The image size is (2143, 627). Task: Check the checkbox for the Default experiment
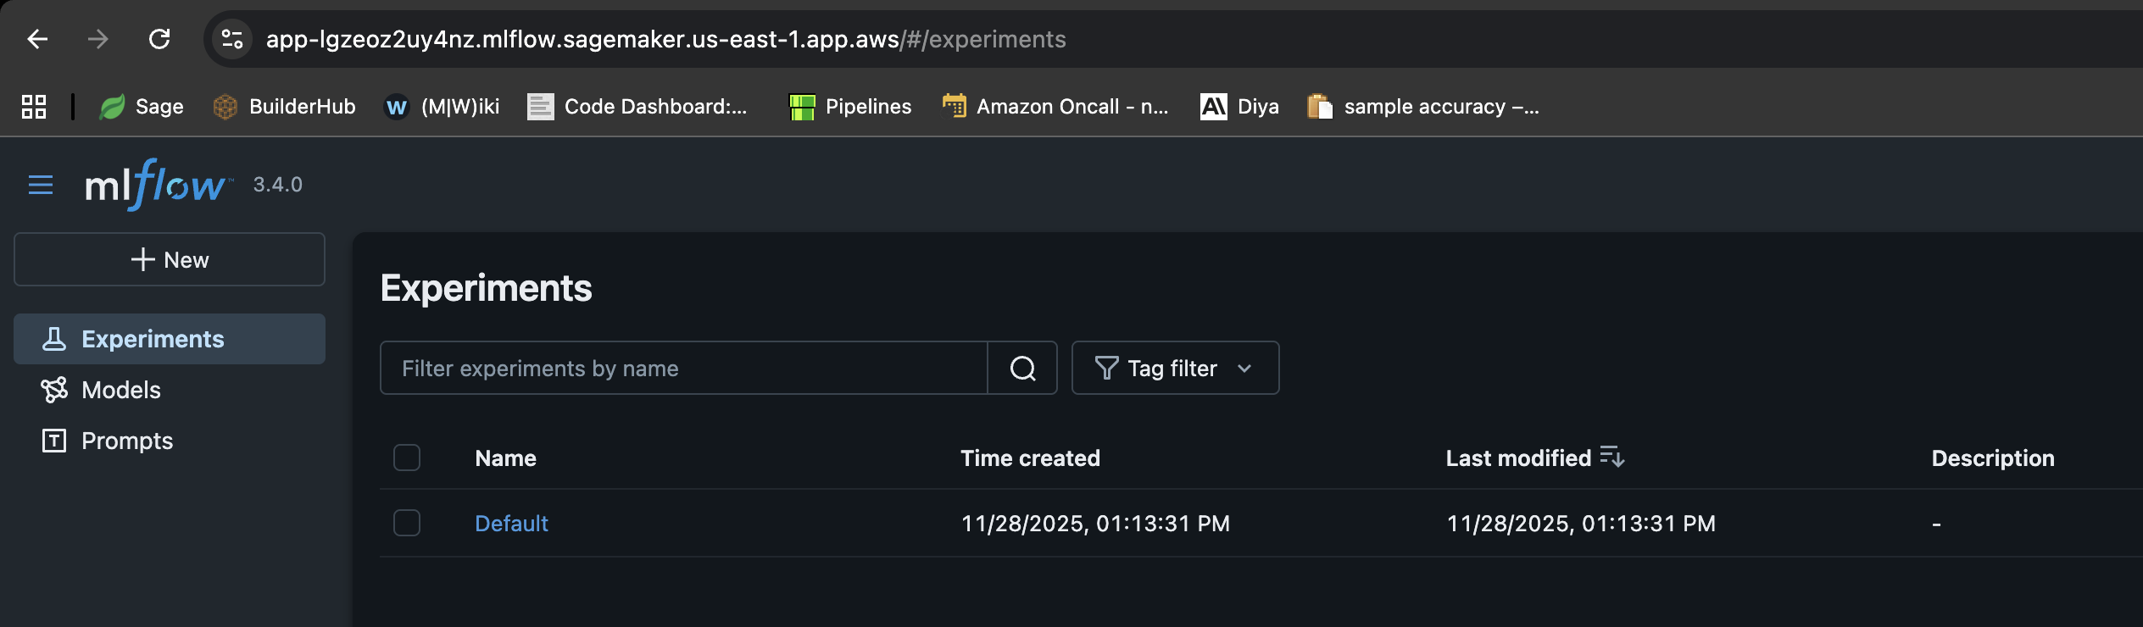click(x=407, y=523)
